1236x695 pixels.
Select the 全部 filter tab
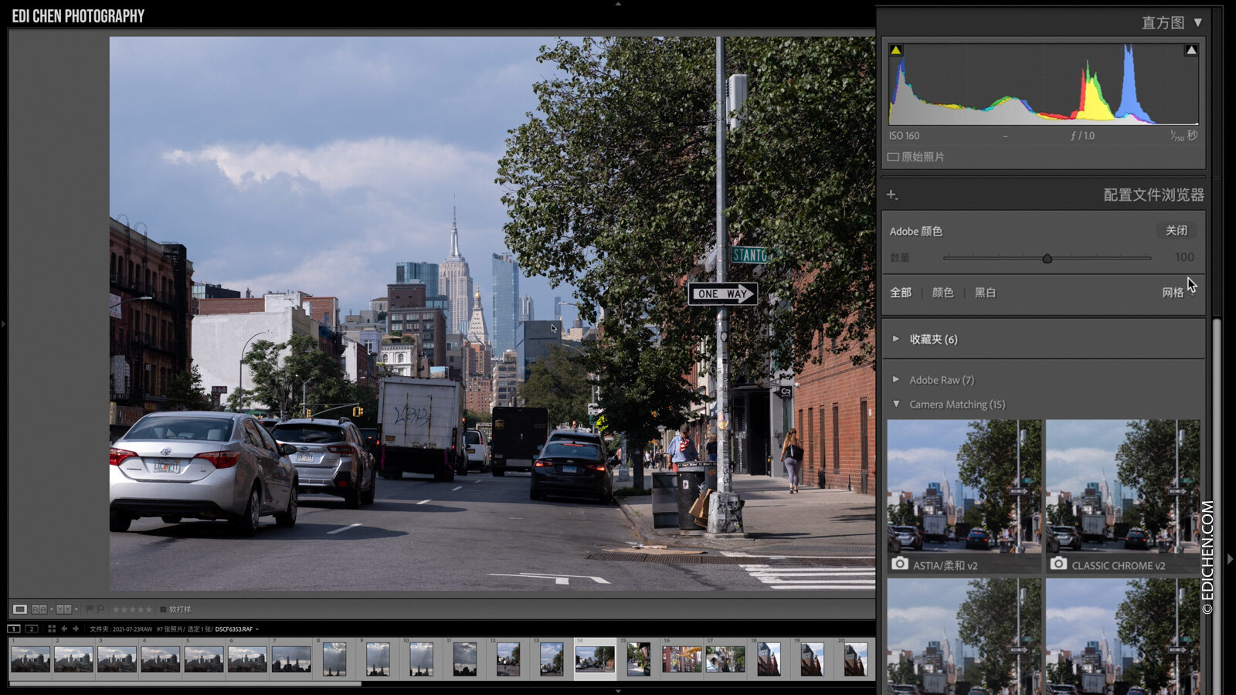[901, 293]
